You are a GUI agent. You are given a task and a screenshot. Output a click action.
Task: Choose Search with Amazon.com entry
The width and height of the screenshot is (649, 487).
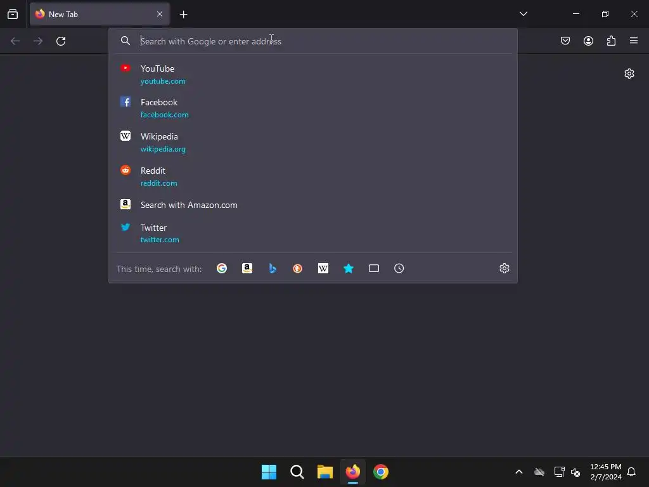pyautogui.click(x=313, y=205)
